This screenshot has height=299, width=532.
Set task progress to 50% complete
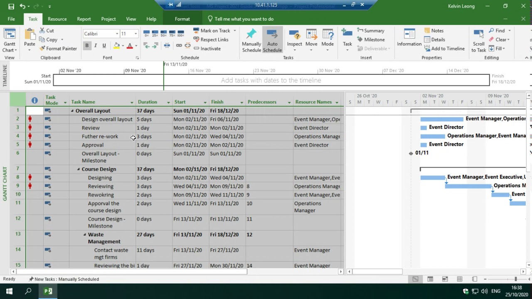coord(163,33)
